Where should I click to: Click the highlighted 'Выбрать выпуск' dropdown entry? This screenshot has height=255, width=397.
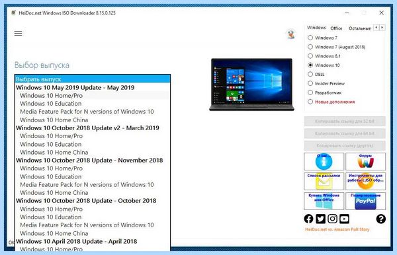(x=93, y=79)
